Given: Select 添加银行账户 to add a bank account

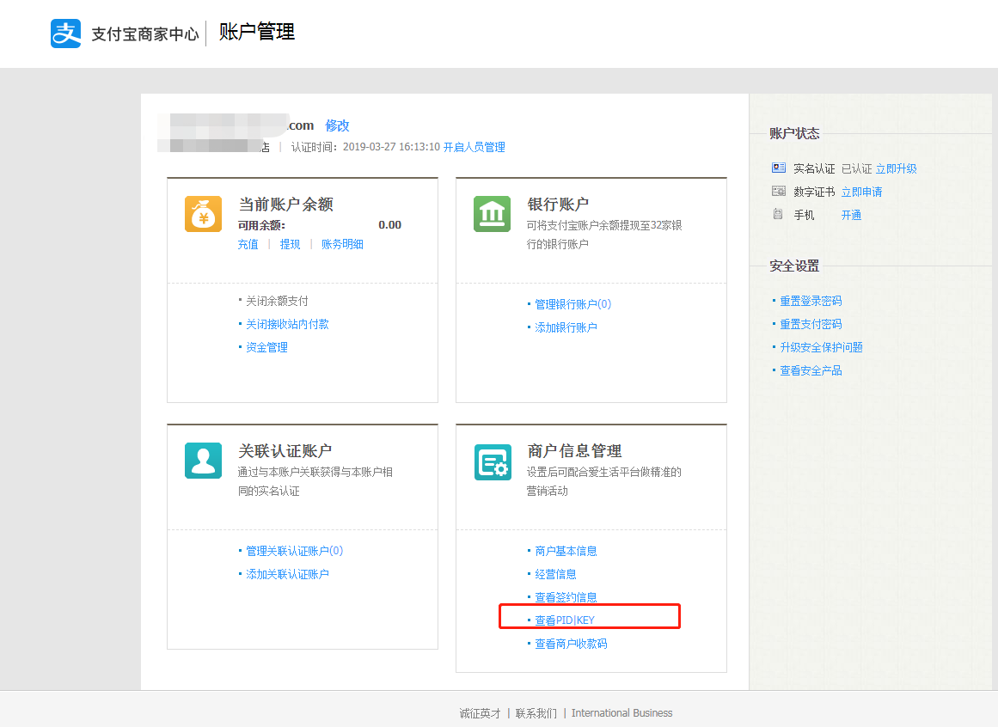Looking at the screenshot, I should pos(566,327).
